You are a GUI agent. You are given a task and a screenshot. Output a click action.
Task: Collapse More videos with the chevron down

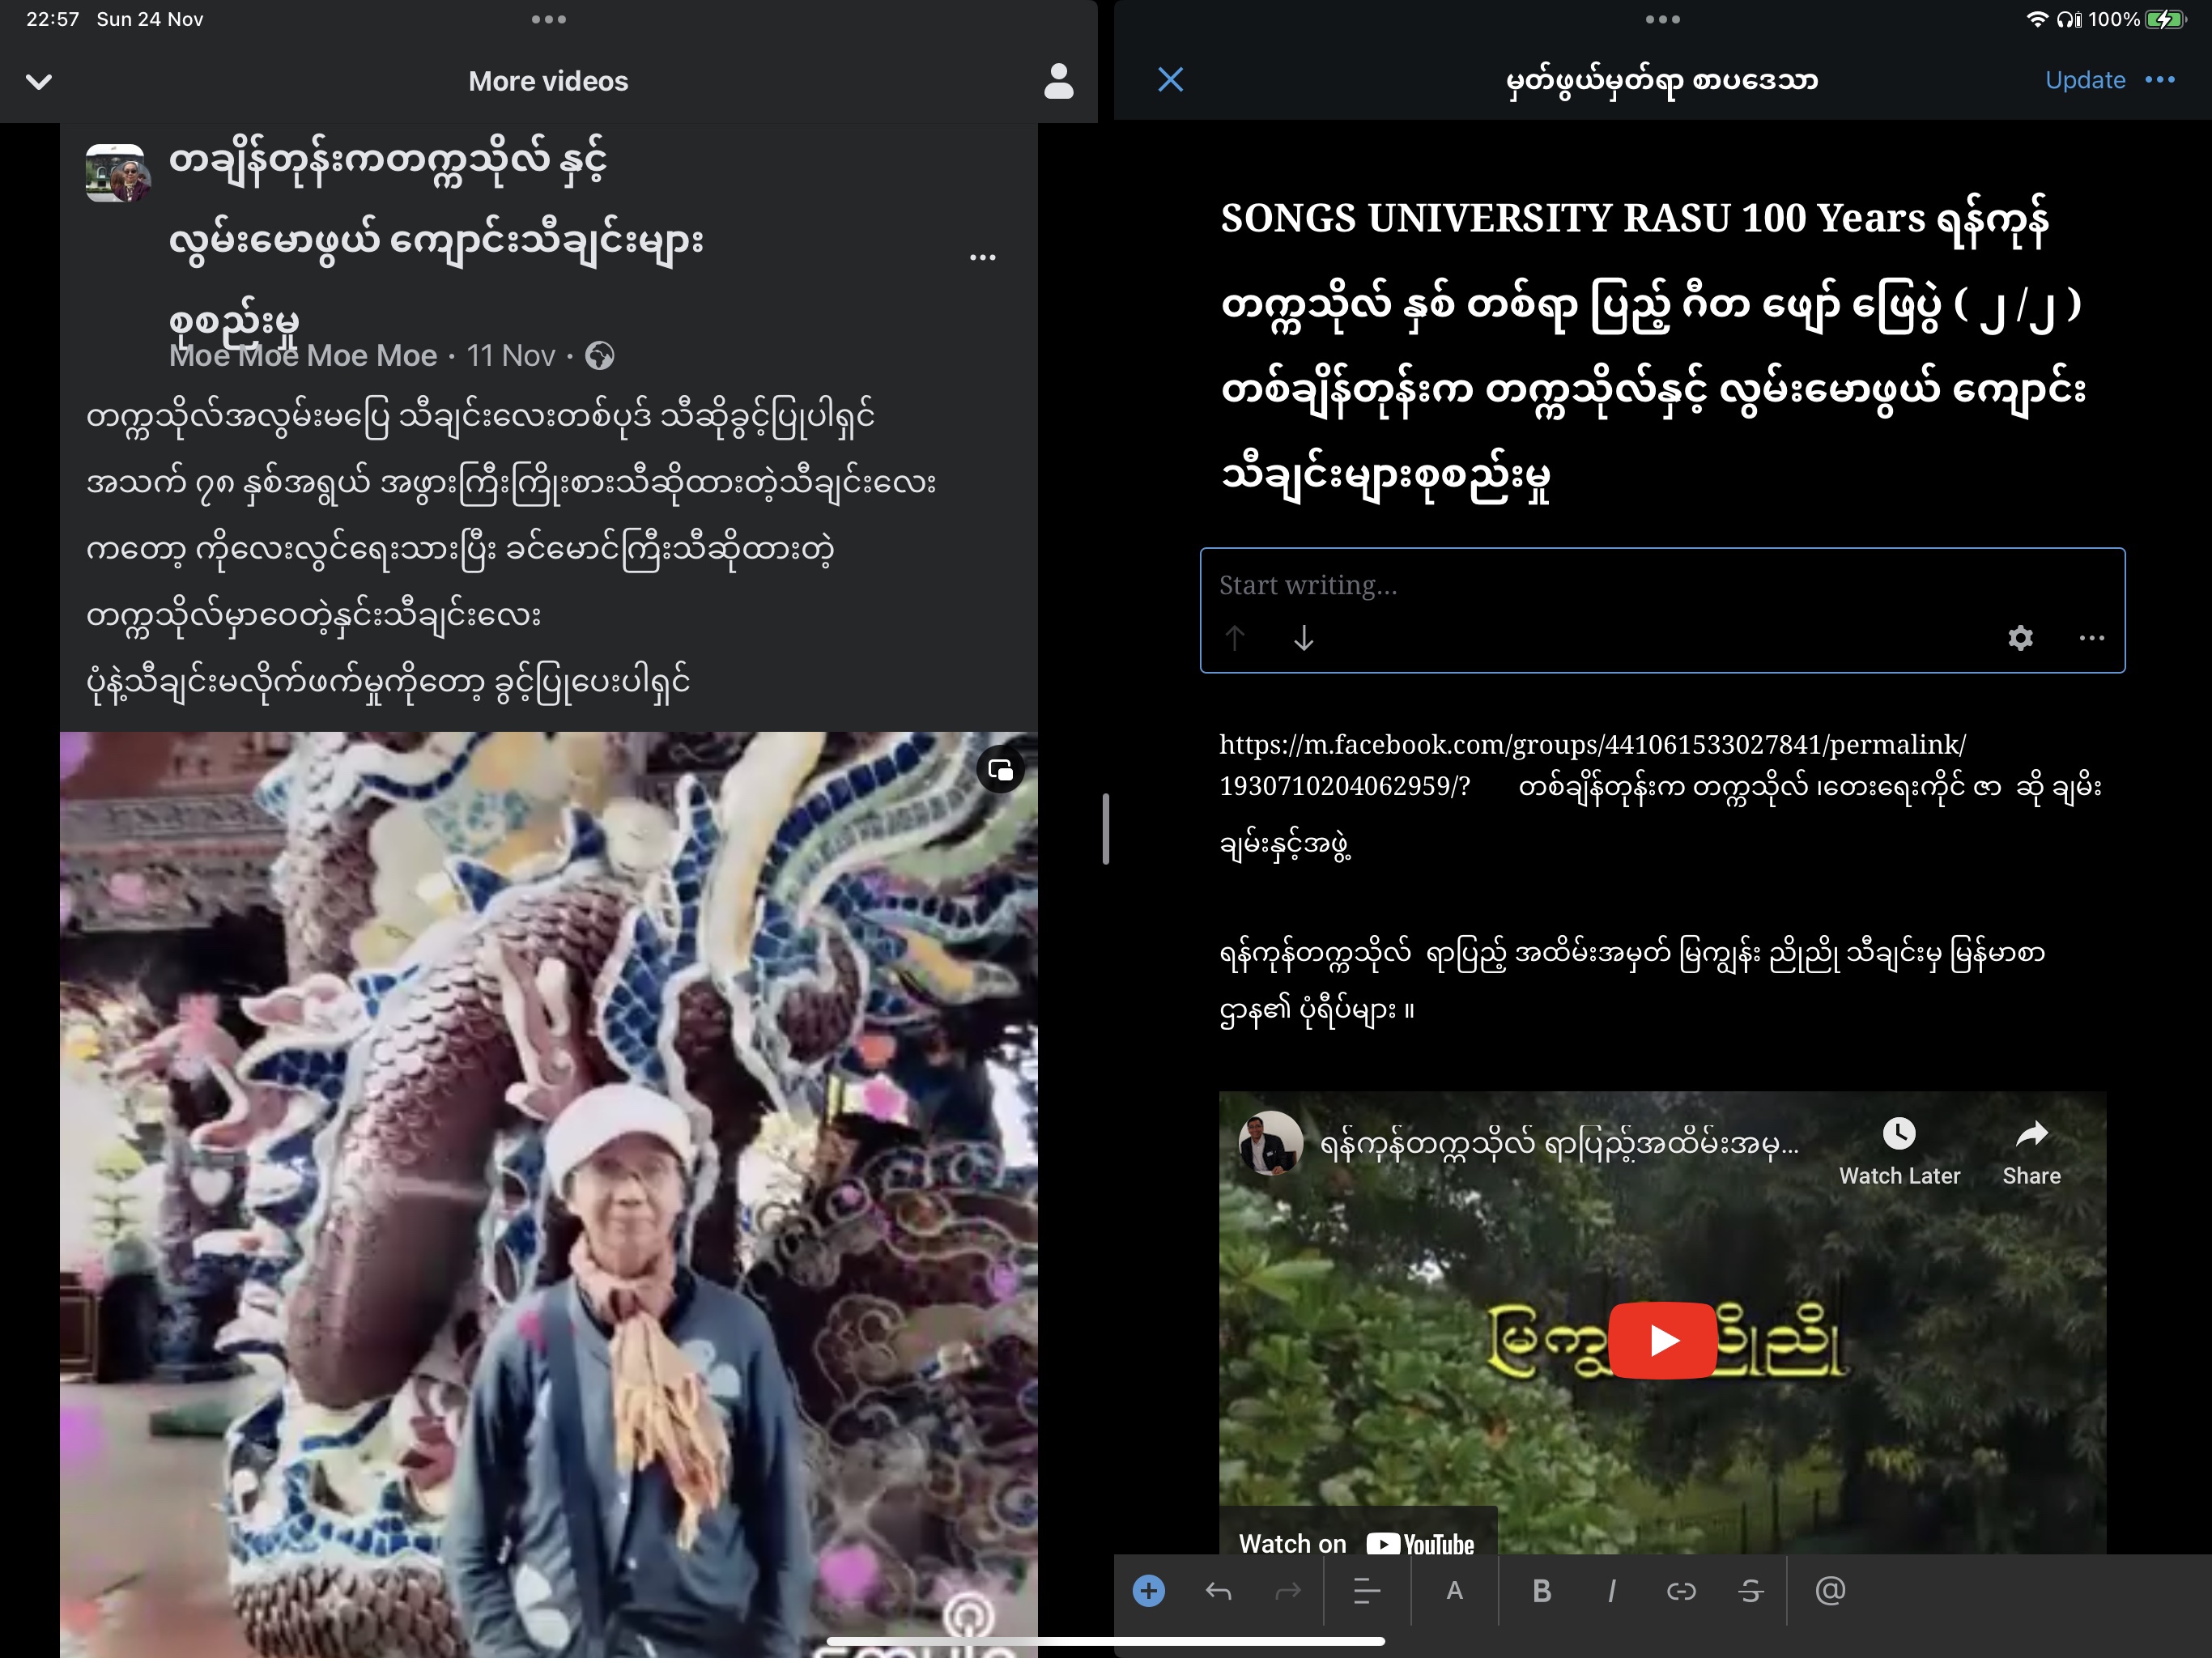click(x=39, y=81)
